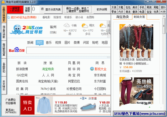Switch to 每日最省预算 vertical tab
Screen dimensions: 167x117
[x=4, y=50]
